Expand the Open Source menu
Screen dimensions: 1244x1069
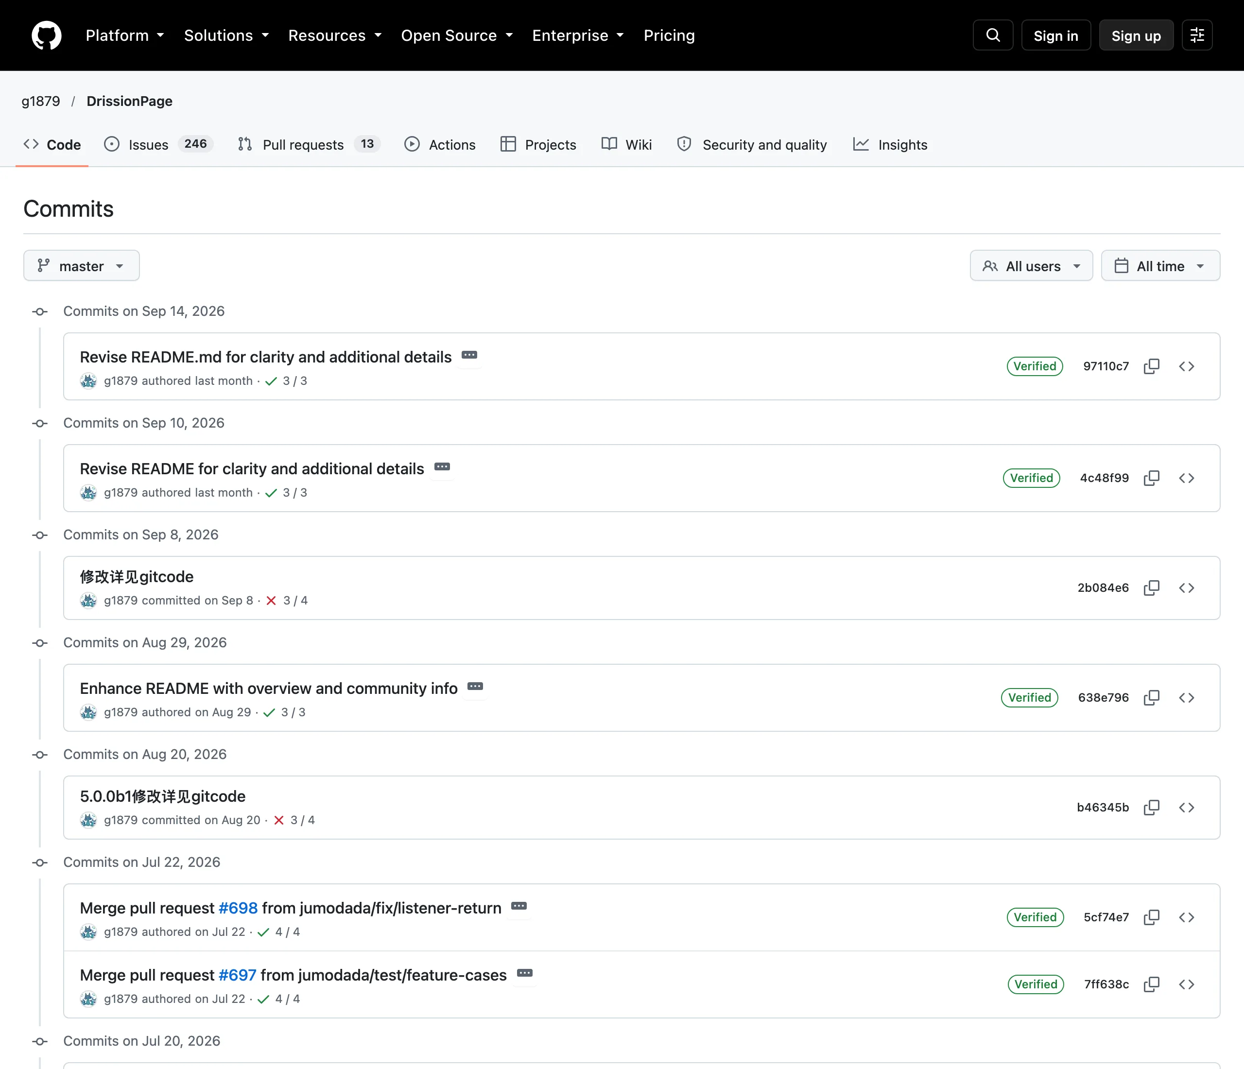click(x=457, y=35)
